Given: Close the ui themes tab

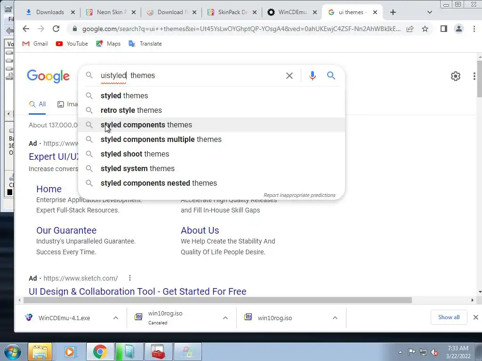Looking at the screenshot, I should [375, 12].
